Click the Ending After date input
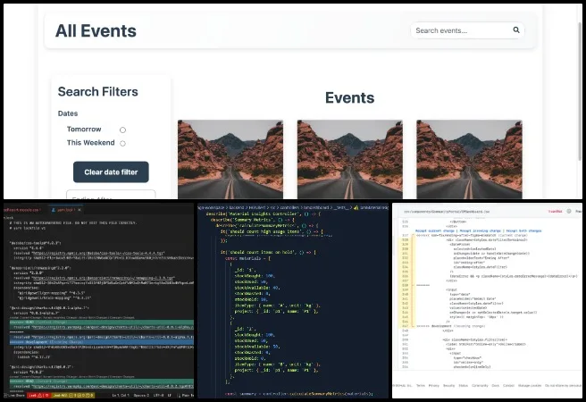The width and height of the screenshot is (586, 402). click(x=111, y=198)
